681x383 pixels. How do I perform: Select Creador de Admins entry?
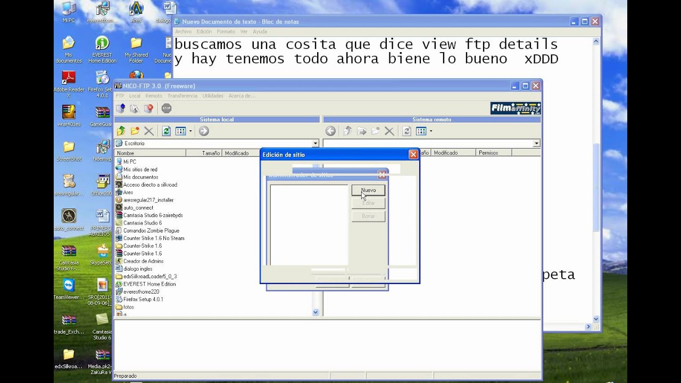click(143, 261)
